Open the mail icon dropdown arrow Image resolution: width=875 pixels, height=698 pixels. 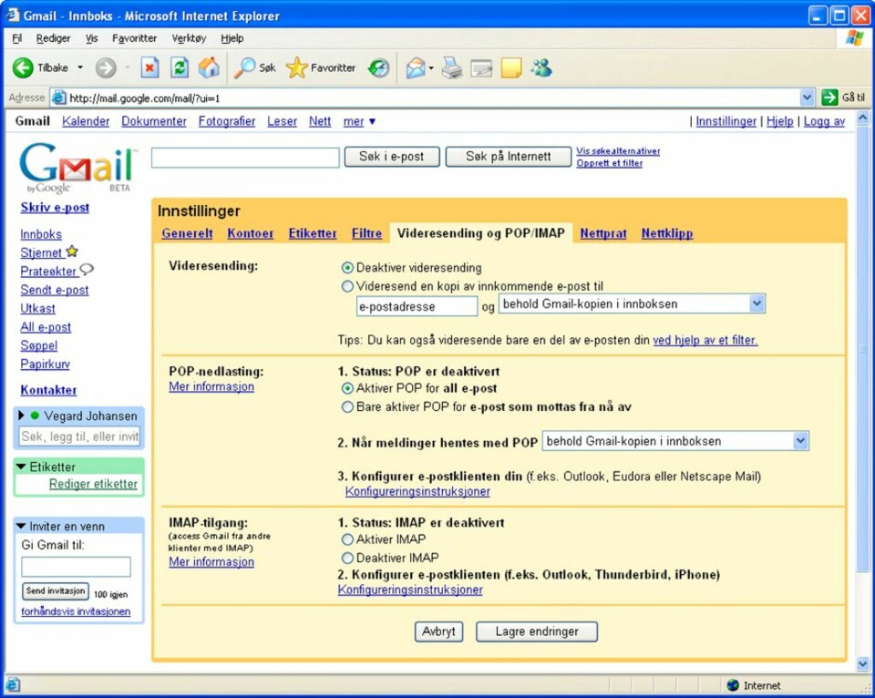pyautogui.click(x=431, y=68)
